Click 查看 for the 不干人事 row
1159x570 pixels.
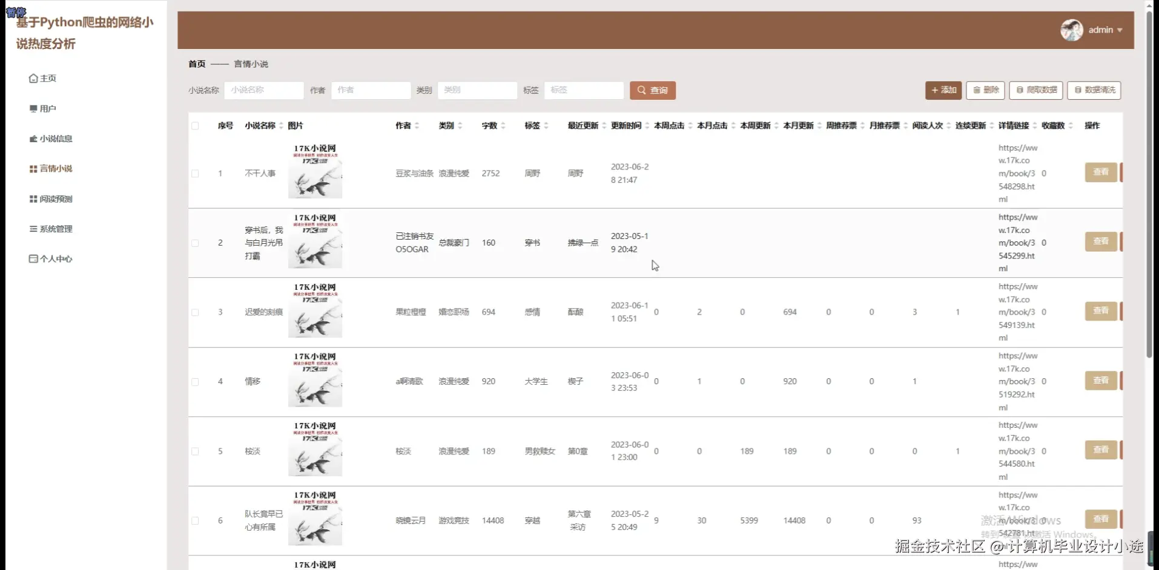point(1100,172)
